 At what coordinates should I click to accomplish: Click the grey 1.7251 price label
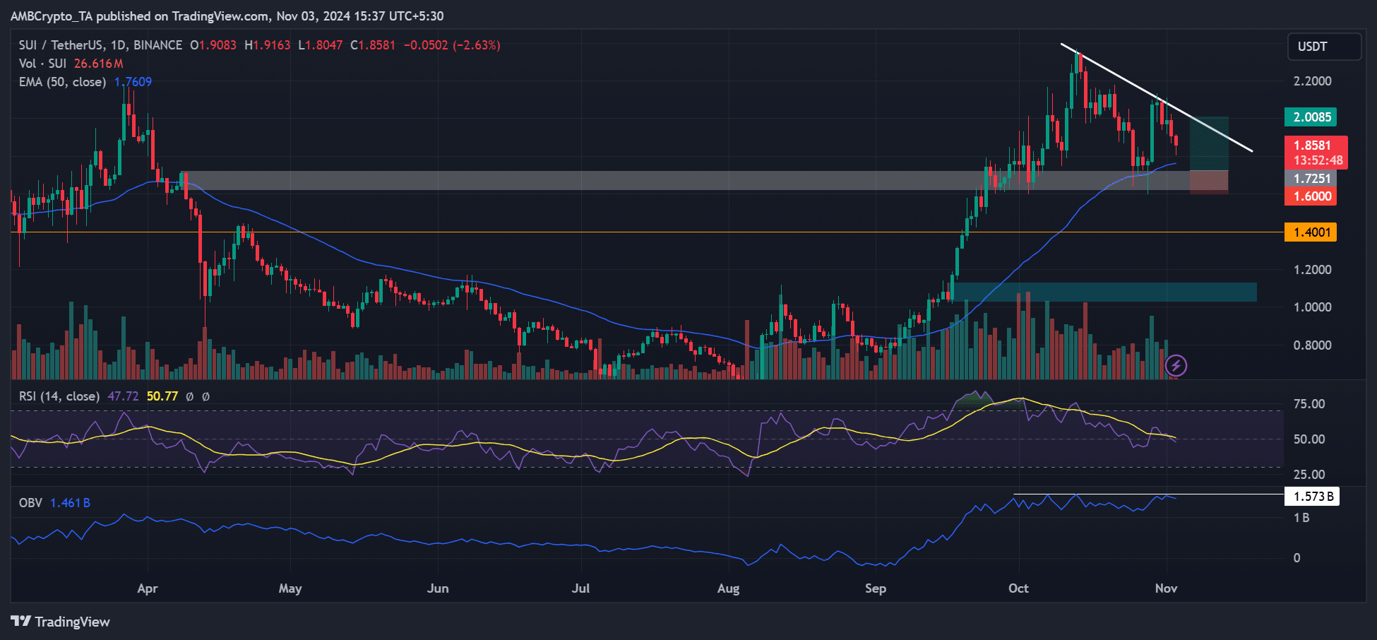click(x=1310, y=179)
